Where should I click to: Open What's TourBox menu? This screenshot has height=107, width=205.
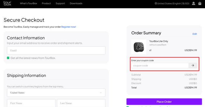coord(28,4)
